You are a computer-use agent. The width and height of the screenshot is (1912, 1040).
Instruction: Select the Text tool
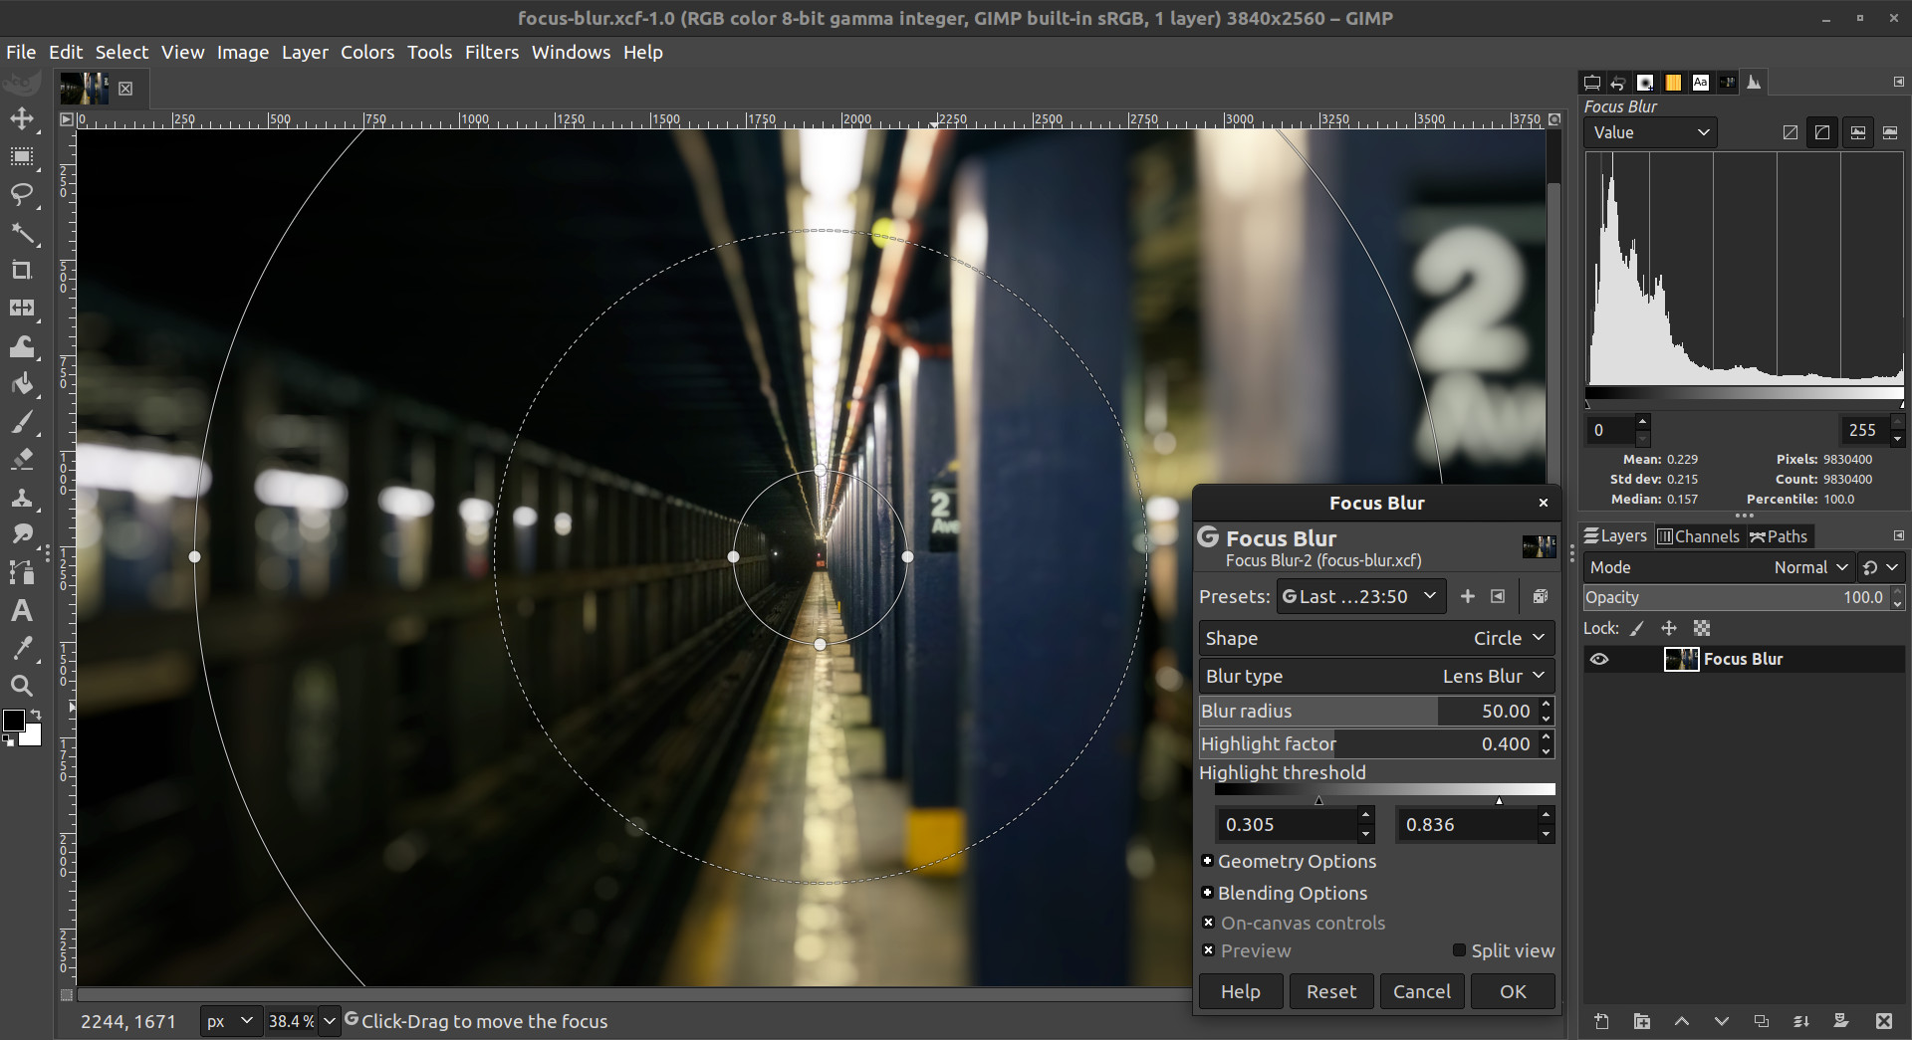pos(22,611)
